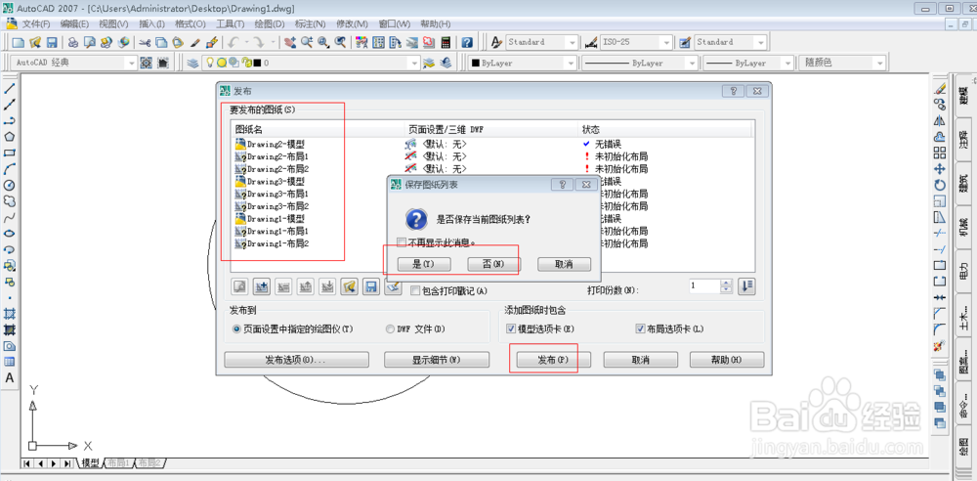977x481 pixels.
Task: Click the Pan realtime hand icon
Action: click(x=290, y=42)
